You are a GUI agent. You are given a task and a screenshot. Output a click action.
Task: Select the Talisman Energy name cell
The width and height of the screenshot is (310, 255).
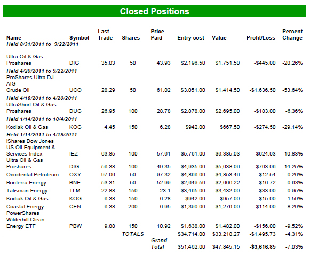coord(27,191)
